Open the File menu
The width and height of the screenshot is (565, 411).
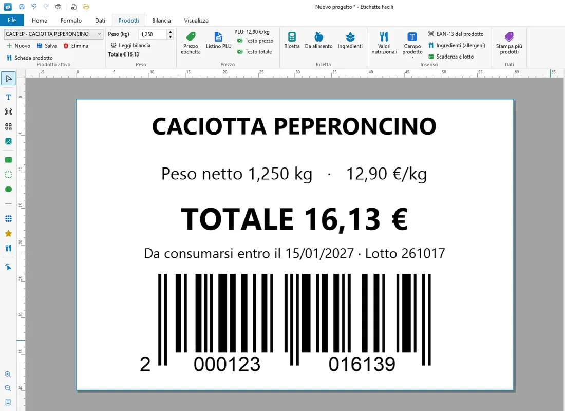[x=12, y=20]
